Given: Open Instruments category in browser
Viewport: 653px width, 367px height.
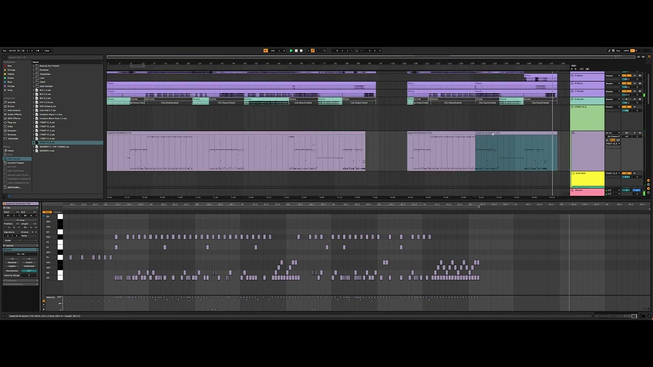Looking at the screenshot, I should (x=12, y=110).
